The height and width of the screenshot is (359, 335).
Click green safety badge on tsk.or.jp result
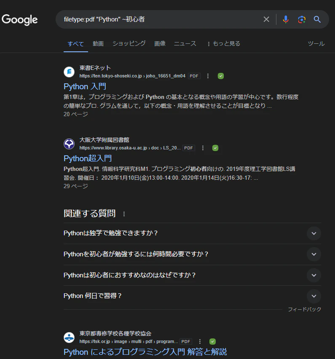pyautogui.click(x=212, y=342)
